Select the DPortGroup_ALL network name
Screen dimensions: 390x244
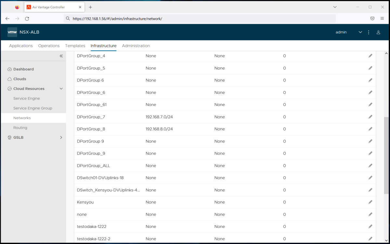(x=94, y=166)
